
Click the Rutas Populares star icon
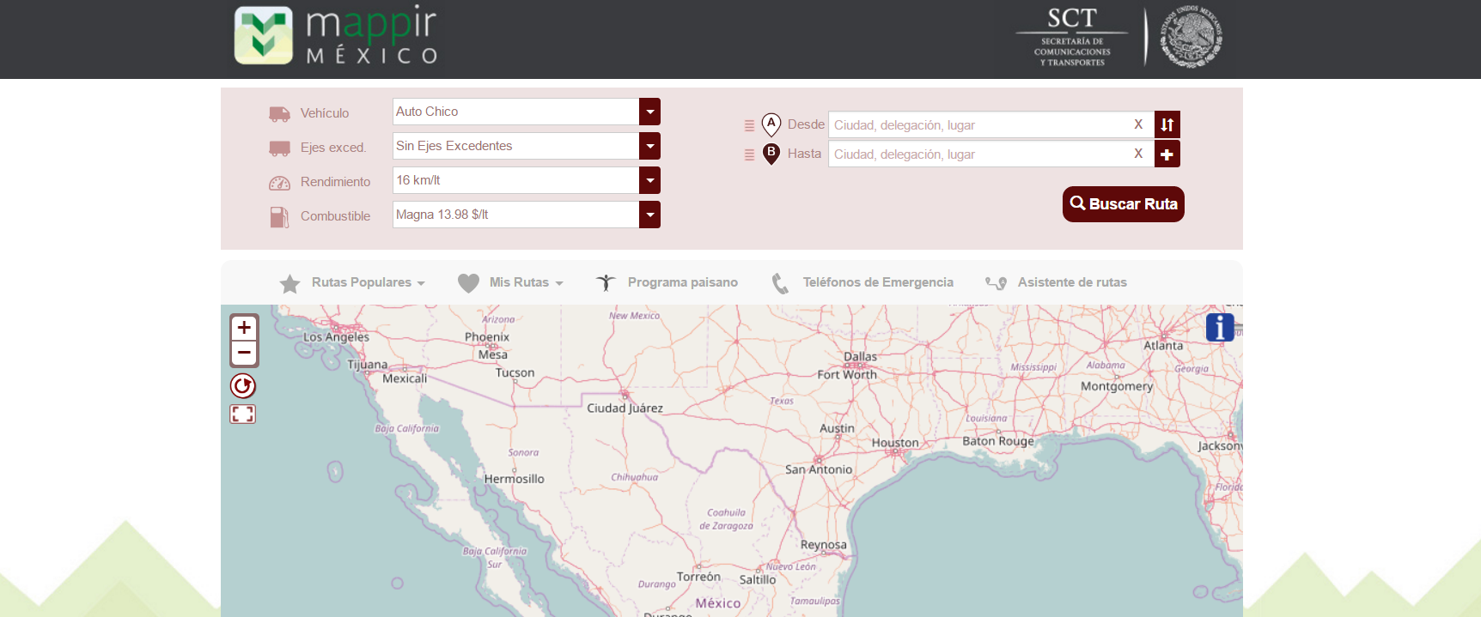[x=289, y=283]
